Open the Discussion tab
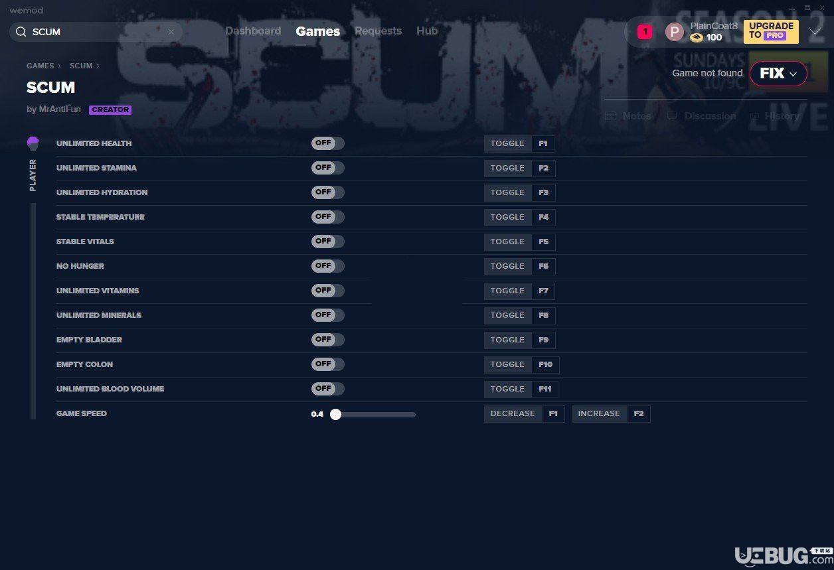Image resolution: width=834 pixels, height=570 pixels. pos(701,116)
